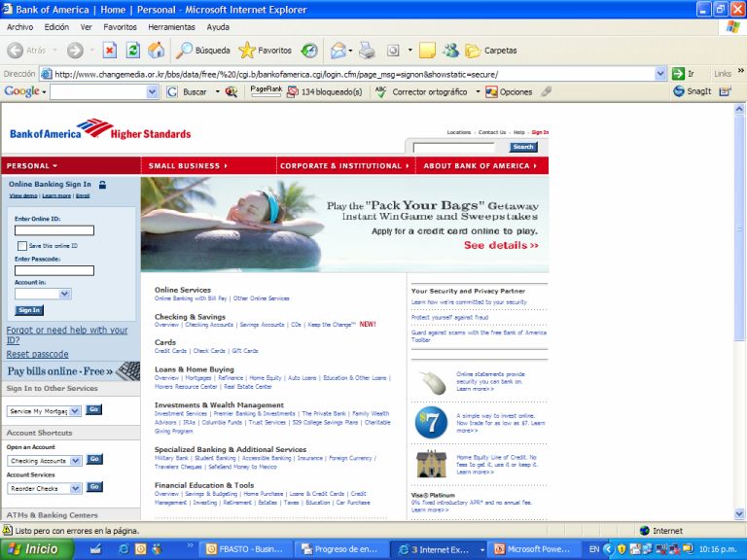Click the page vertical scrollbar down arrow
The width and height of the screenshot is (747, 560).
point(739,513)
